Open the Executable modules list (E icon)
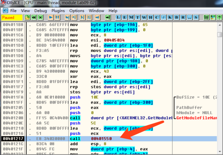 pyautogui.click(x=125, y=18)
